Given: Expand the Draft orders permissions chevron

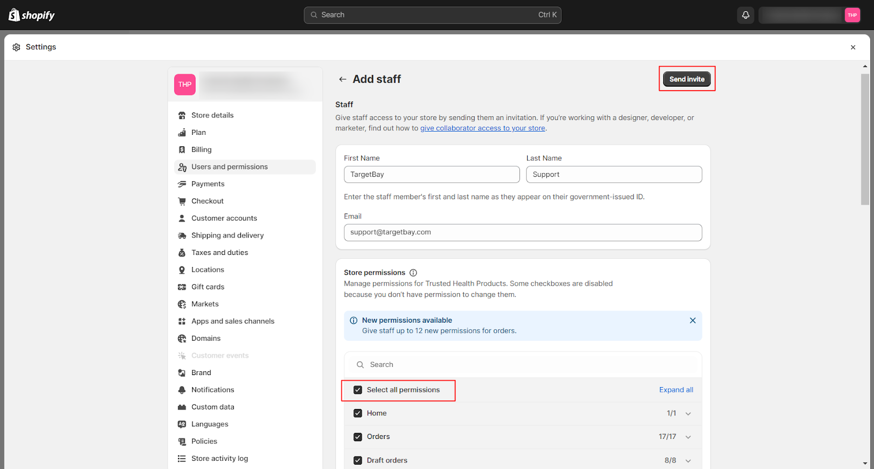Looking at the screenshot, I should (688, 460).
